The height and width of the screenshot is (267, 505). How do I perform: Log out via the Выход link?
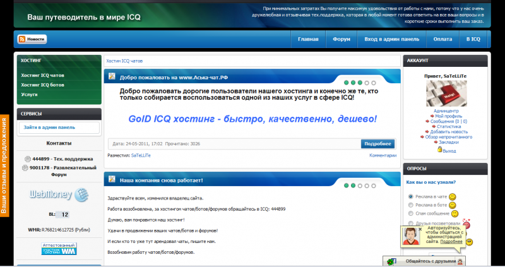click(449, 151)
